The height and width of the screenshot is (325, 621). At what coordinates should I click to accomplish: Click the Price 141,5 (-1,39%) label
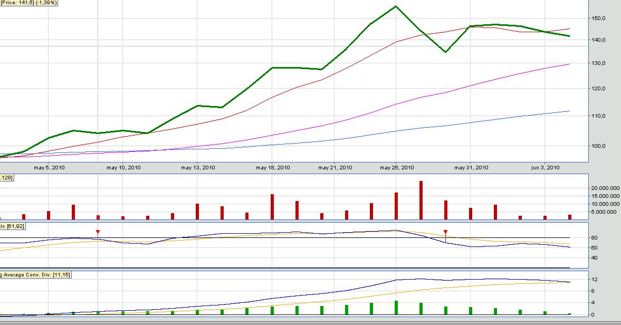click(x=29, y=3)
